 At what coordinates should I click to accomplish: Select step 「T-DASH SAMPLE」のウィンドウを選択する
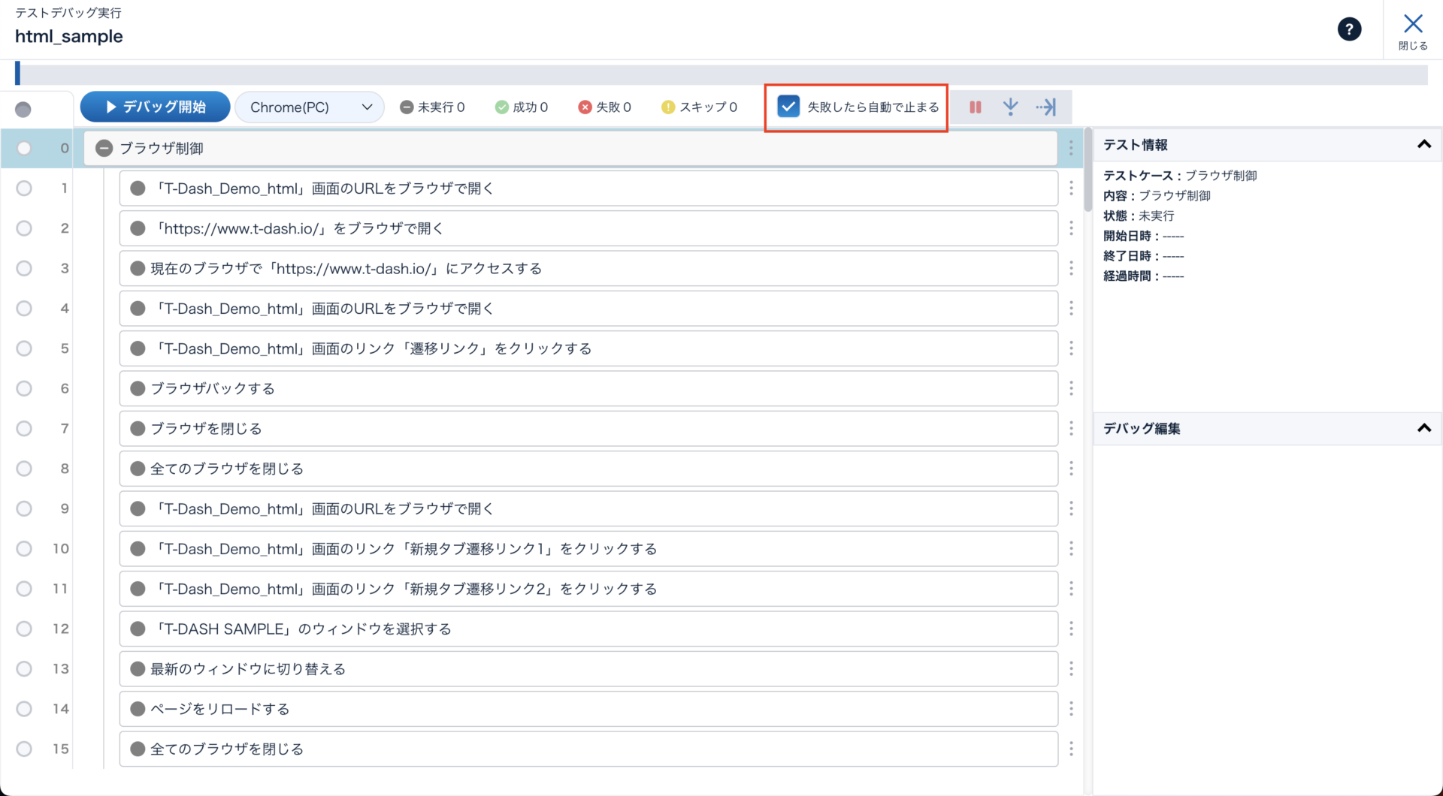tap(588, 629)
